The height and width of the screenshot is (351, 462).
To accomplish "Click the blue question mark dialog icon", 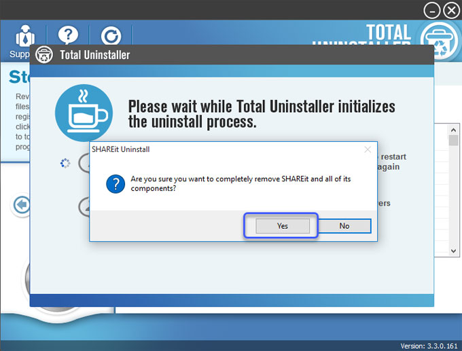I will coord(115,184).
